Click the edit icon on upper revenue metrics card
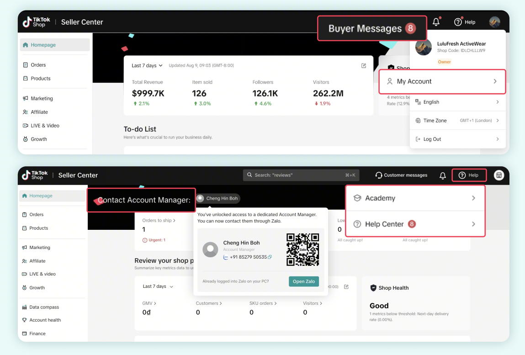This screenshot has height=355, width=525. click(x=364, y=66)
